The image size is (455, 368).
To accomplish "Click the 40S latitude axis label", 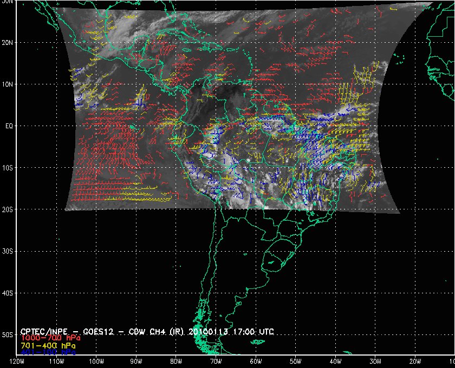I will point(7,293).
